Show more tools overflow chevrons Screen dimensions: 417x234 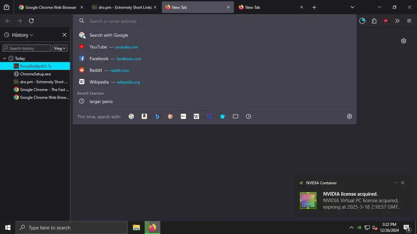click(x=397, y=21)
